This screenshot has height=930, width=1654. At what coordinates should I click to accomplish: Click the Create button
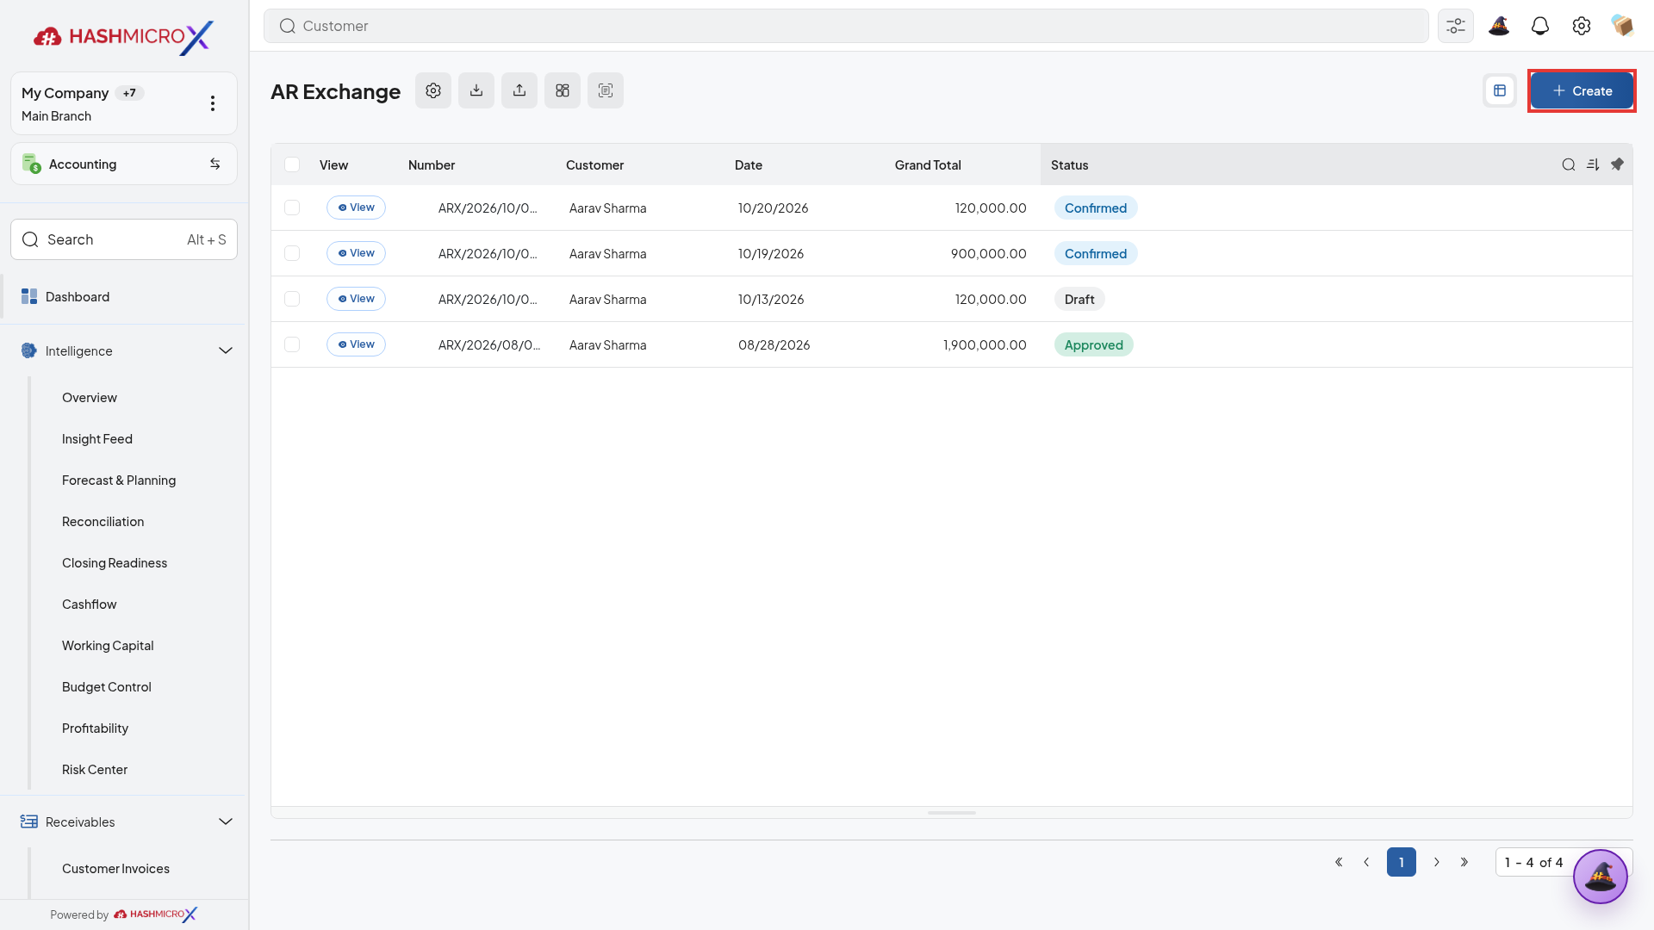(1582, 90)
